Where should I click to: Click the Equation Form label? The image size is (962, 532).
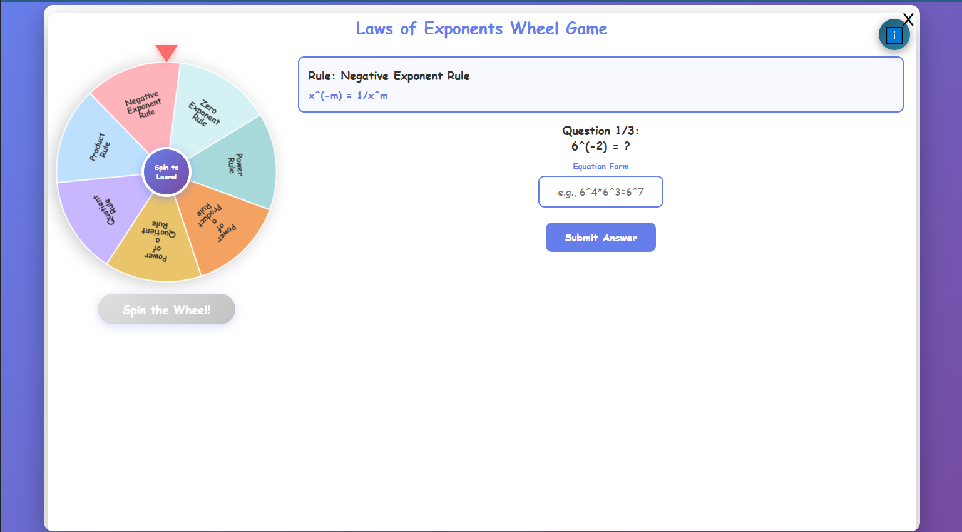600,166
